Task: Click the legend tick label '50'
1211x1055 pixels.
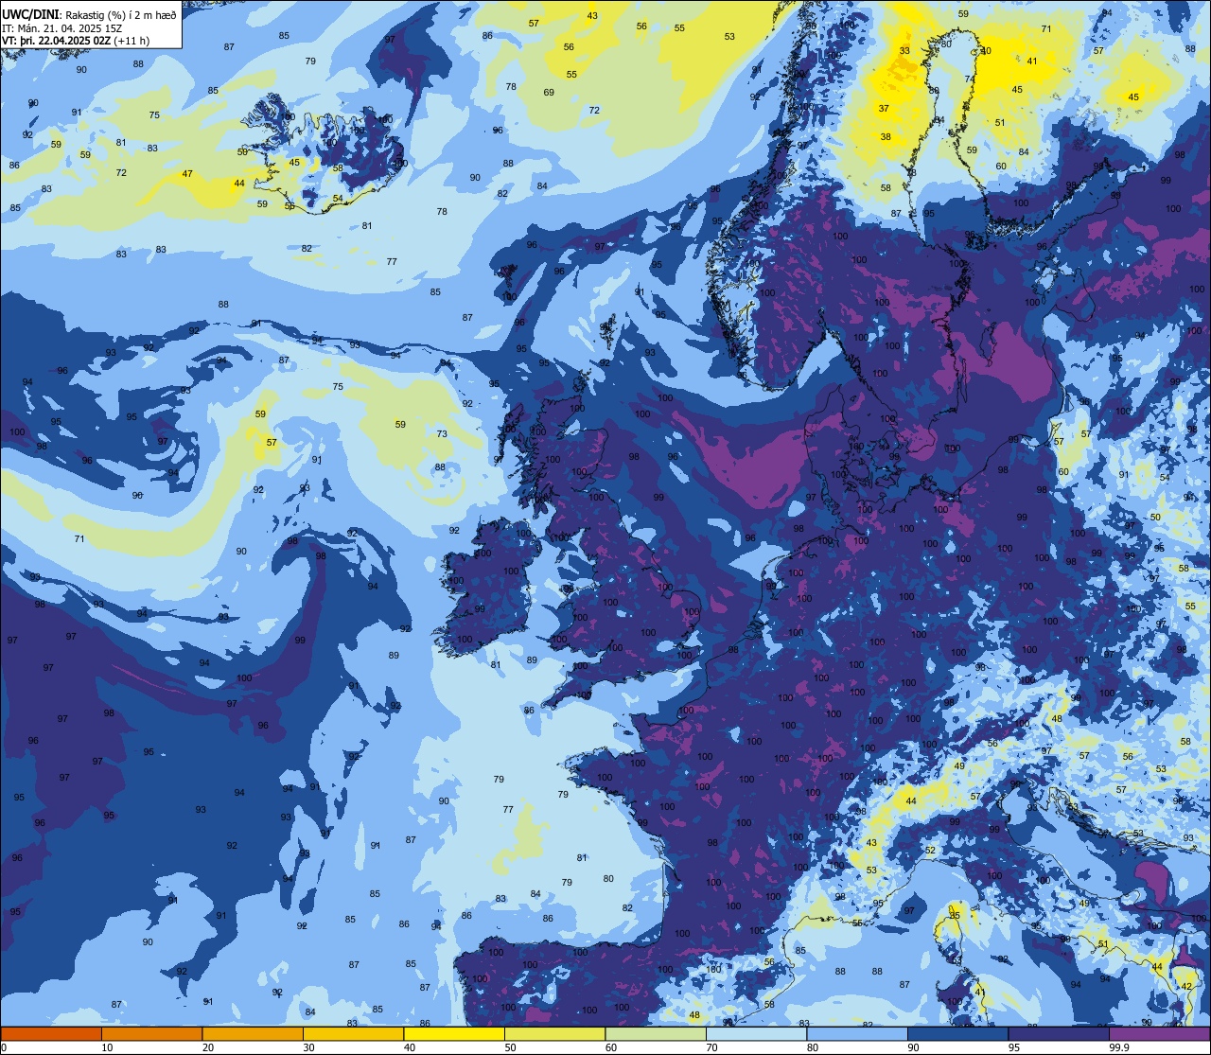Action: (510, 1047)
